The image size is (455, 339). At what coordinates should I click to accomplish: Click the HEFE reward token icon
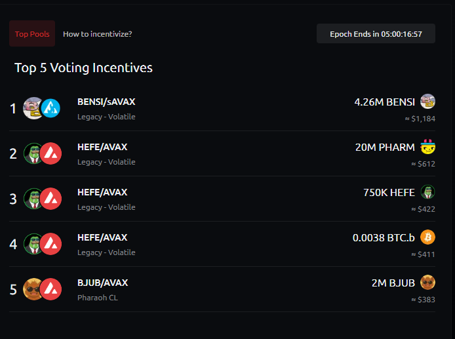click(x=427, y=192)
